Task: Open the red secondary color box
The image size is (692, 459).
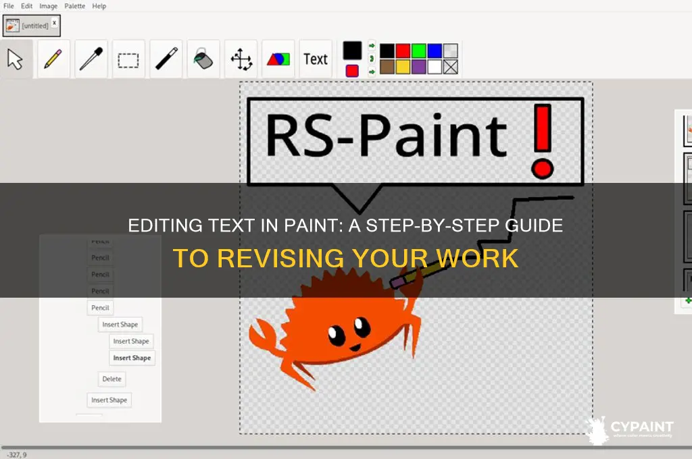Action: [x=351, y=71]
